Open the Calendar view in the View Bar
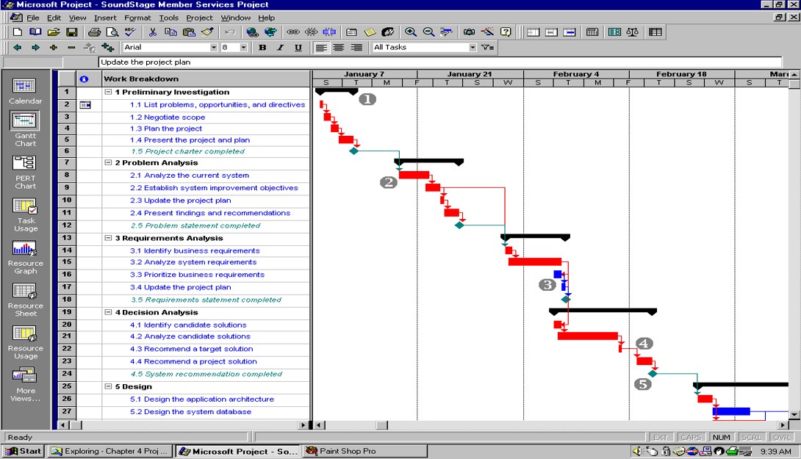 pyautogui.click(x=25, y=91)
